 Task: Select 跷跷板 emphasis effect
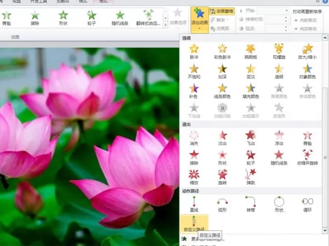tap(251, 52)
